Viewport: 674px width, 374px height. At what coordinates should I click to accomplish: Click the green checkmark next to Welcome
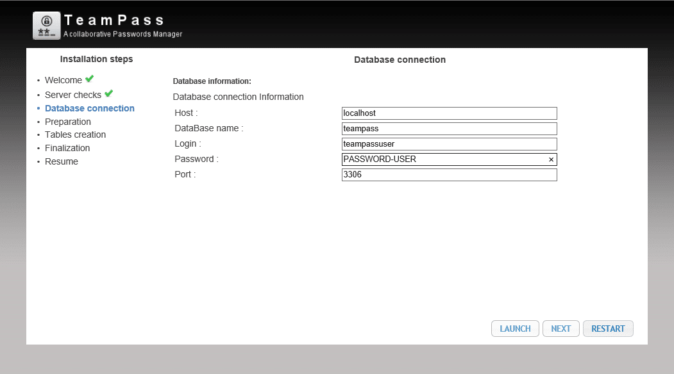[89, 79]
